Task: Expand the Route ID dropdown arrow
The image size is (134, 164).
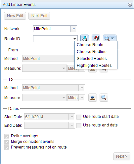Action: click(x=74, y=39)
